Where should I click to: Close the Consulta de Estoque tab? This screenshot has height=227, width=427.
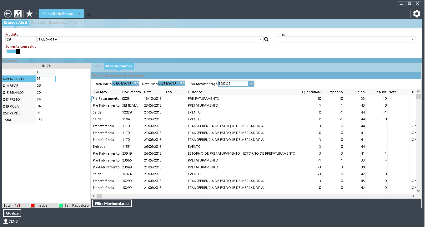[79, 14]
